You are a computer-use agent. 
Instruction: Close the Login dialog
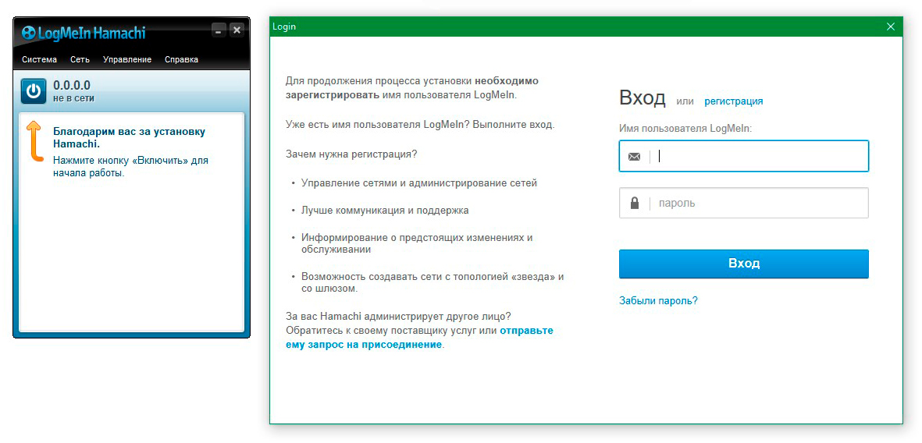890,27
